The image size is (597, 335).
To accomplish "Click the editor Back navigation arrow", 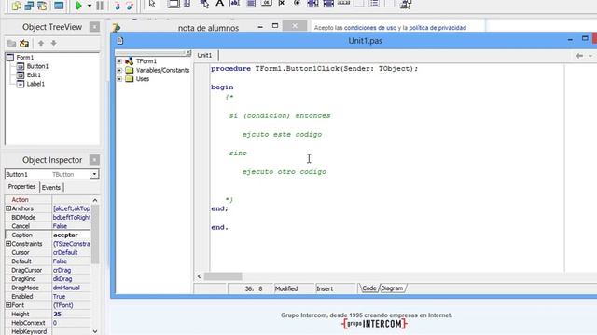I will [579, 56].
